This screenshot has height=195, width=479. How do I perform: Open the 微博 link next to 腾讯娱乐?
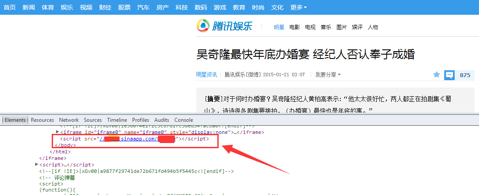coord(253,75)
